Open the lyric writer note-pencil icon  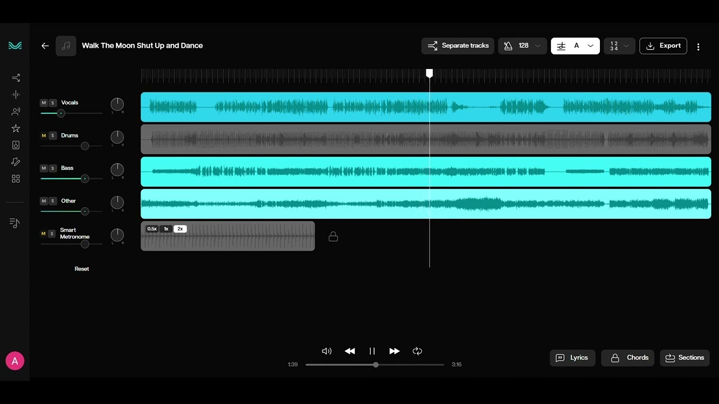tap(16, 162)
